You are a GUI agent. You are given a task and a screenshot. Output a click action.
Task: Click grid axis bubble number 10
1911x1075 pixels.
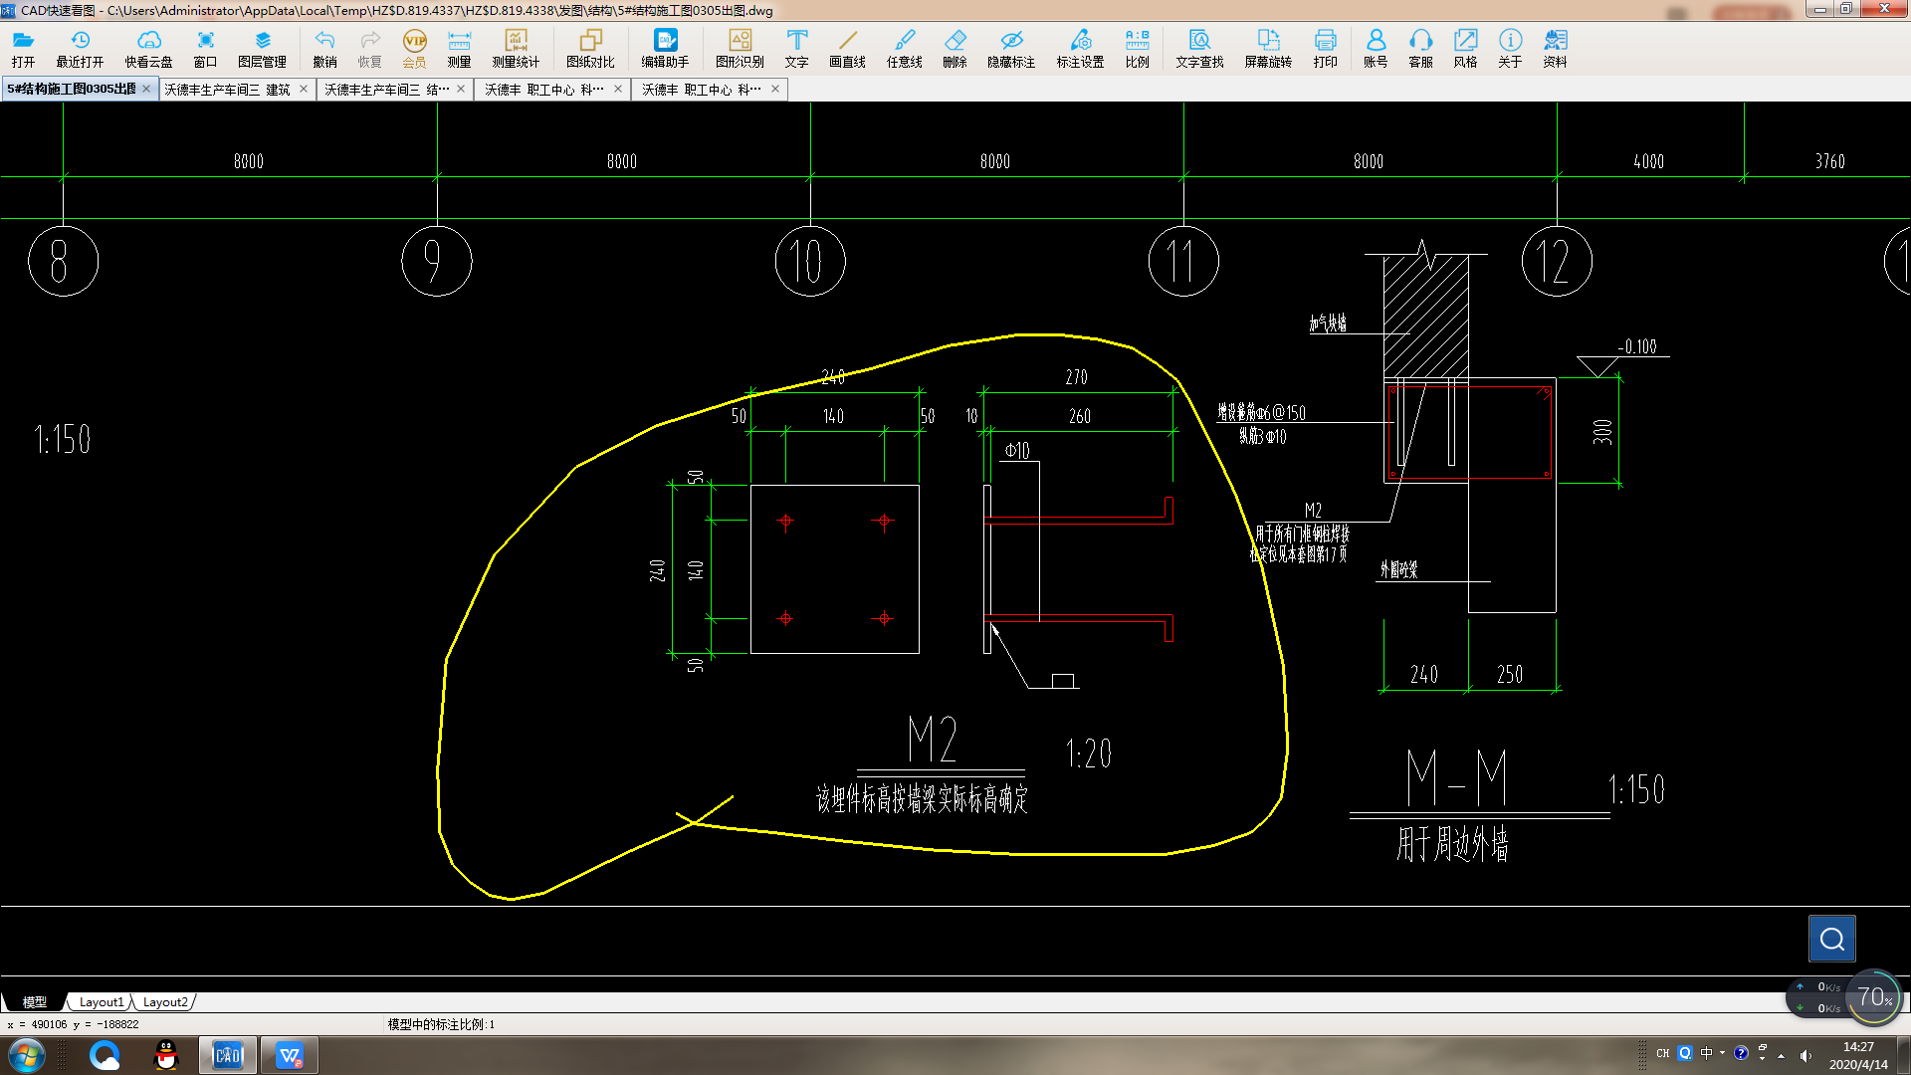810,261
